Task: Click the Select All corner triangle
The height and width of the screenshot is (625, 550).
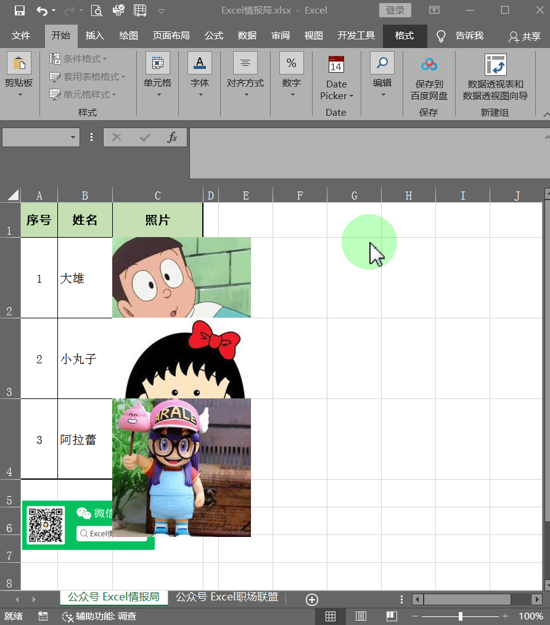Action: point(12,195)
